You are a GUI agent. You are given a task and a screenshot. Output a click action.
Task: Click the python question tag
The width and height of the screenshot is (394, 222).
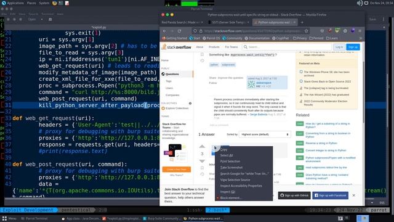click(214, 65)
